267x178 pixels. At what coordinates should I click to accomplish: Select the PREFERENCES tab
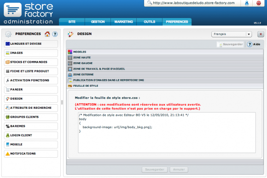point(177,22)
